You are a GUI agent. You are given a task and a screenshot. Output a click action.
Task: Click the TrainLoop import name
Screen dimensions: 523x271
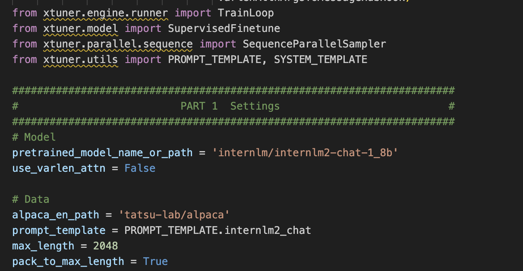(x=246, y=13)
